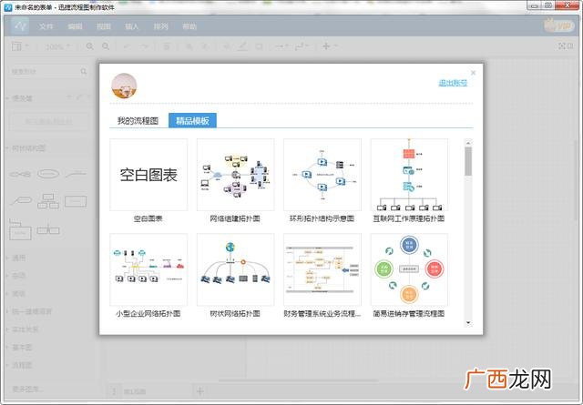Select the tree hierarchy shape in sidebar
Viewport: 583px width, 405px height.
(48, 201)
